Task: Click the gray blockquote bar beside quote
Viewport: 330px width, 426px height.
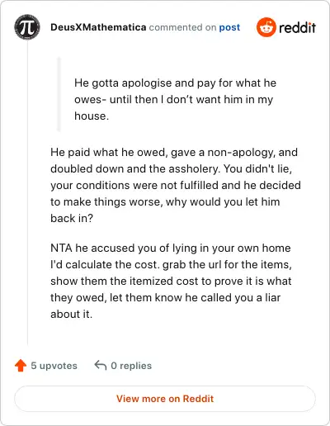Action: click(x=59, y=94)
